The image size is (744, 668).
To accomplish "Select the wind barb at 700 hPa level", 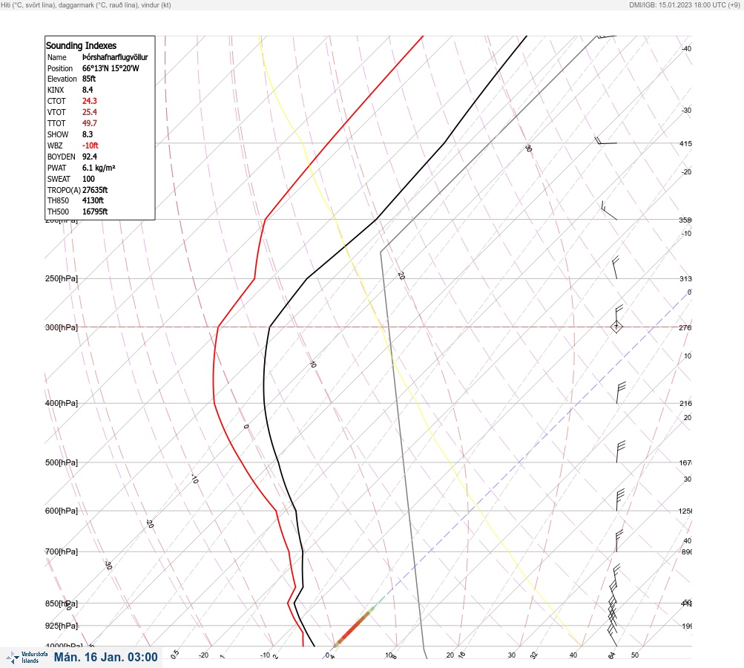I will 619,541.
